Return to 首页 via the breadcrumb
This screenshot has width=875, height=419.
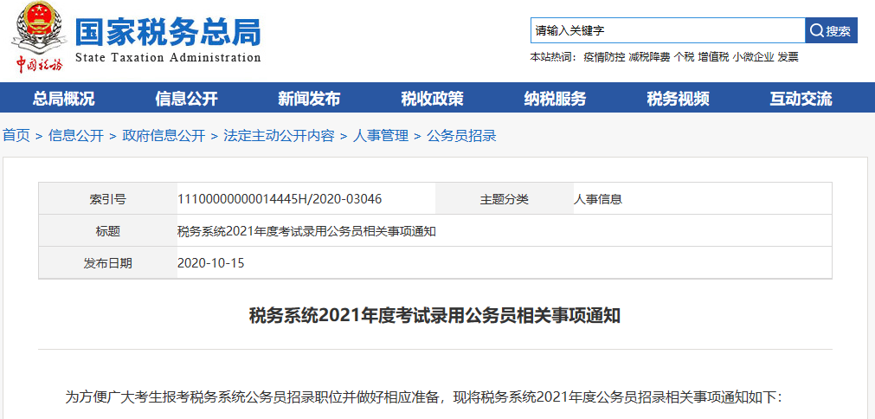[x=16, y=136]
